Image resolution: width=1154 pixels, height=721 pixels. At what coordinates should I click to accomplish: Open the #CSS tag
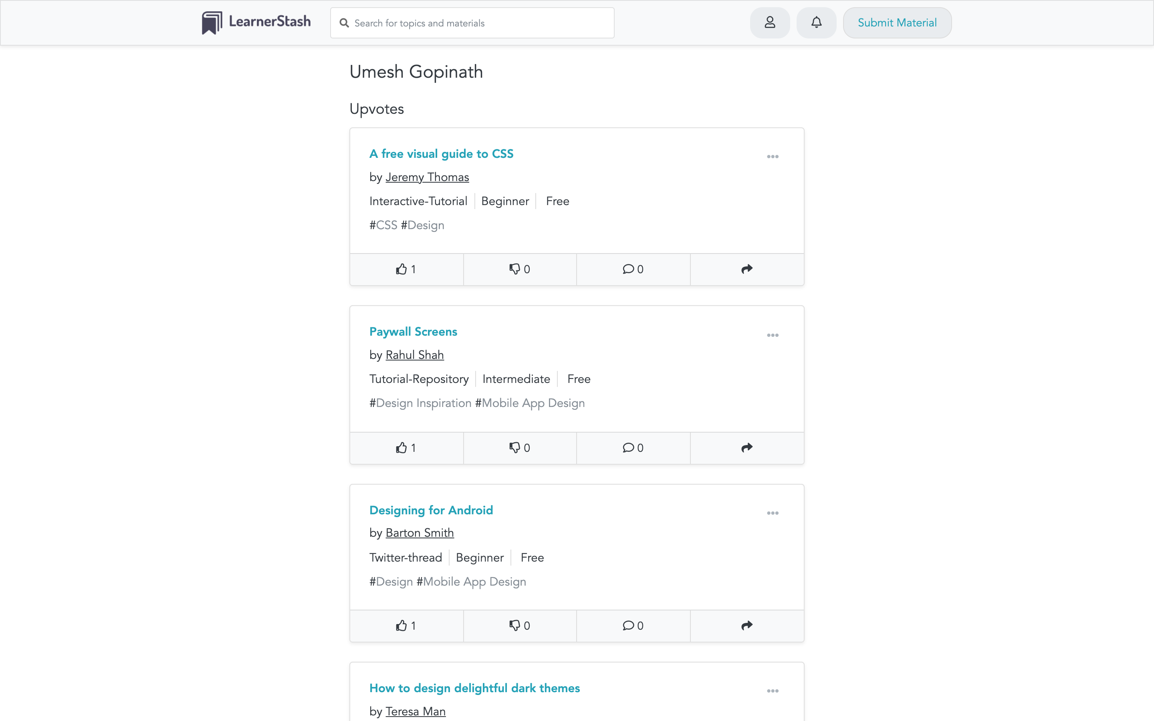(x=383, y=225)
